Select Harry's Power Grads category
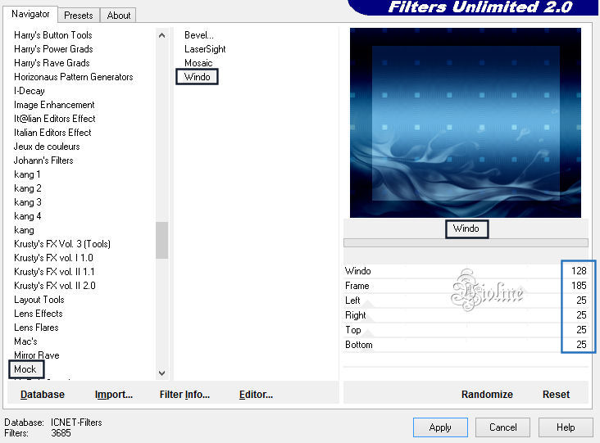Viewport: 600px width, 443px height. pos(53,49)
